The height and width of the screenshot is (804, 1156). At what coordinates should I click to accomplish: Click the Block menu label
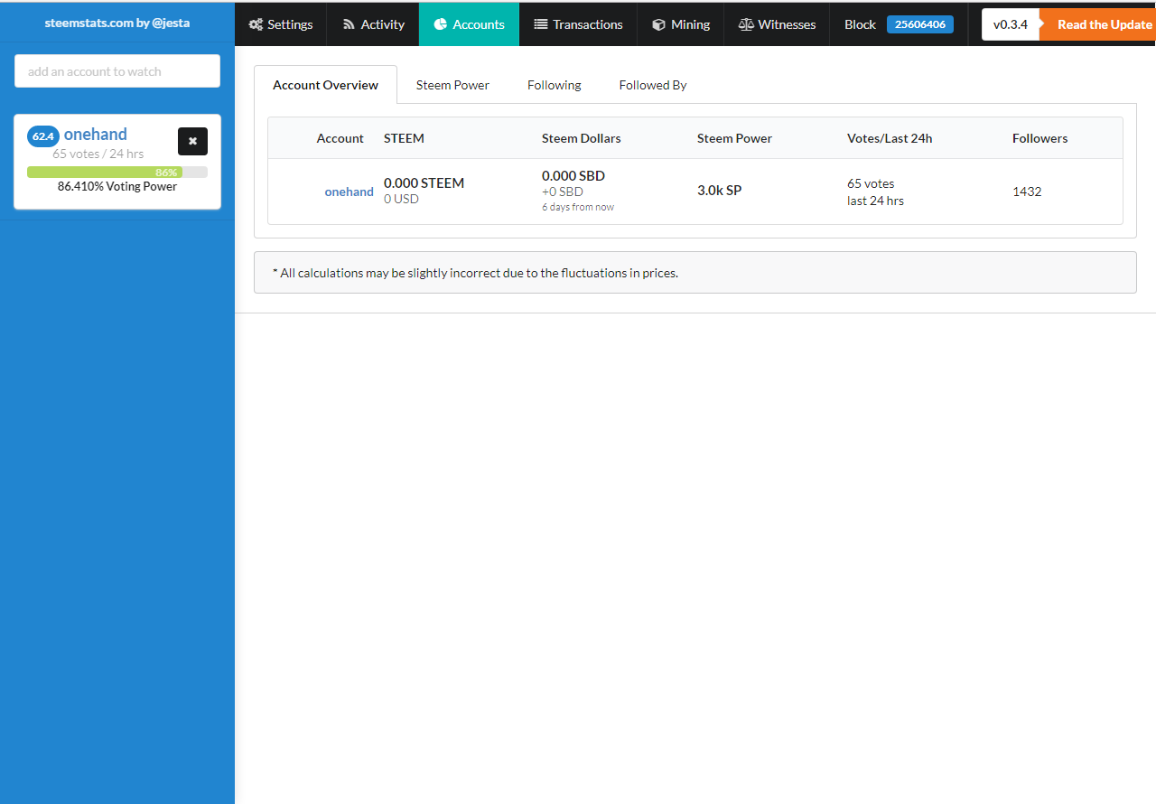point(860,24)
